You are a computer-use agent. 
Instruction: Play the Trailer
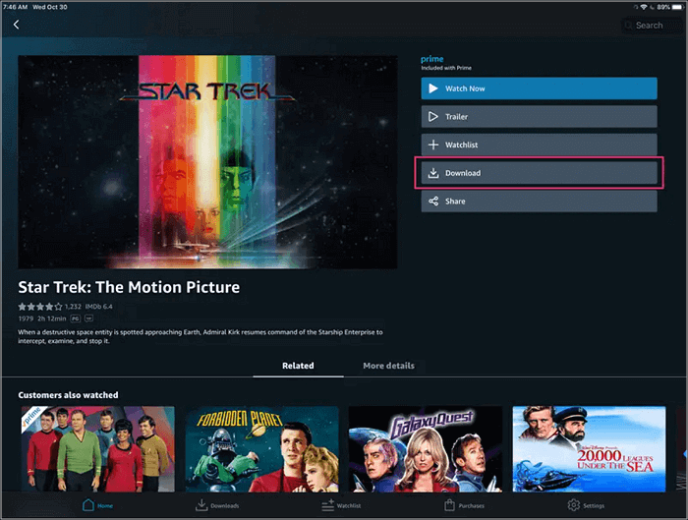(x=539, y=117)
